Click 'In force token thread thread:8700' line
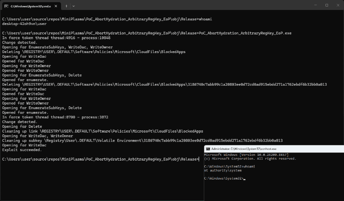The width and height of the screenshot is (344, 201). coord(55,117)
